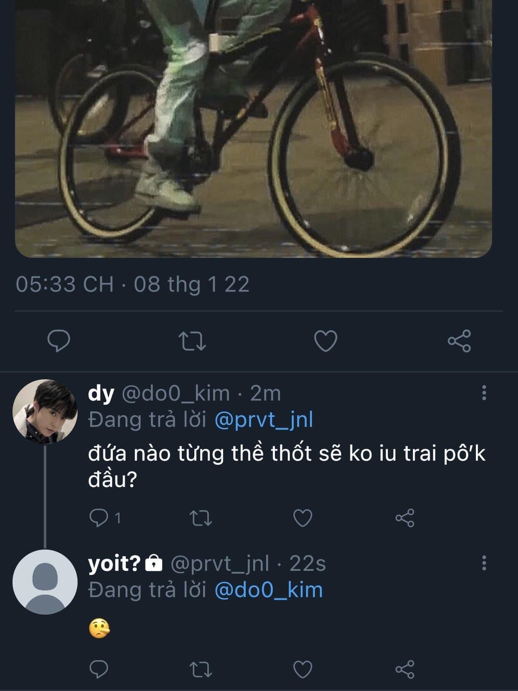View yoit?'s default profile avatar

[45, 582]
